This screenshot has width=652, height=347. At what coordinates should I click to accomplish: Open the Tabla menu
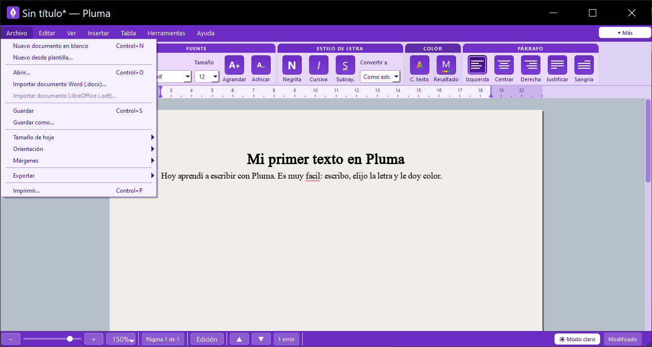[128, 33]
